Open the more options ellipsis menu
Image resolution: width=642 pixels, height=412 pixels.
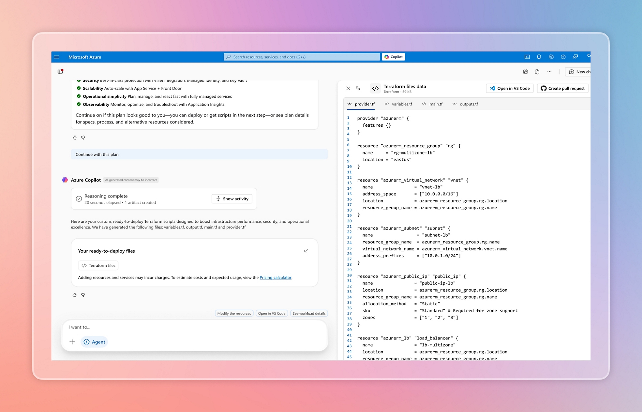(549, 71)
